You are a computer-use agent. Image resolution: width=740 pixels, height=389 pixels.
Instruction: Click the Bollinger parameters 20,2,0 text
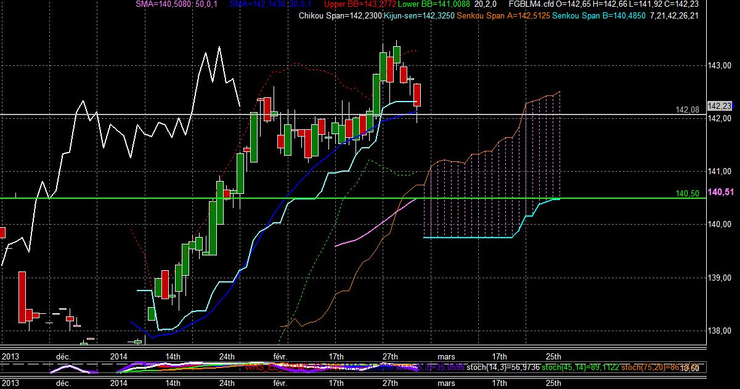(487, 4)
